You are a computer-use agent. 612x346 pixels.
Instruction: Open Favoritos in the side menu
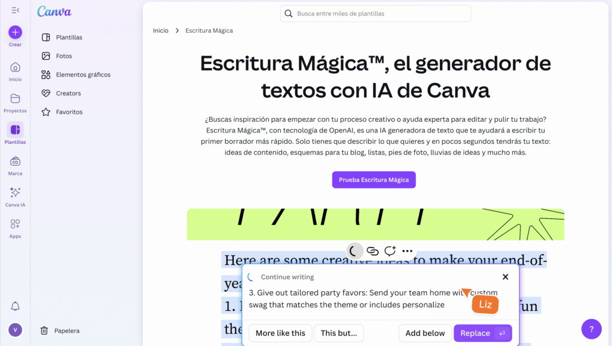pos(69,112)
